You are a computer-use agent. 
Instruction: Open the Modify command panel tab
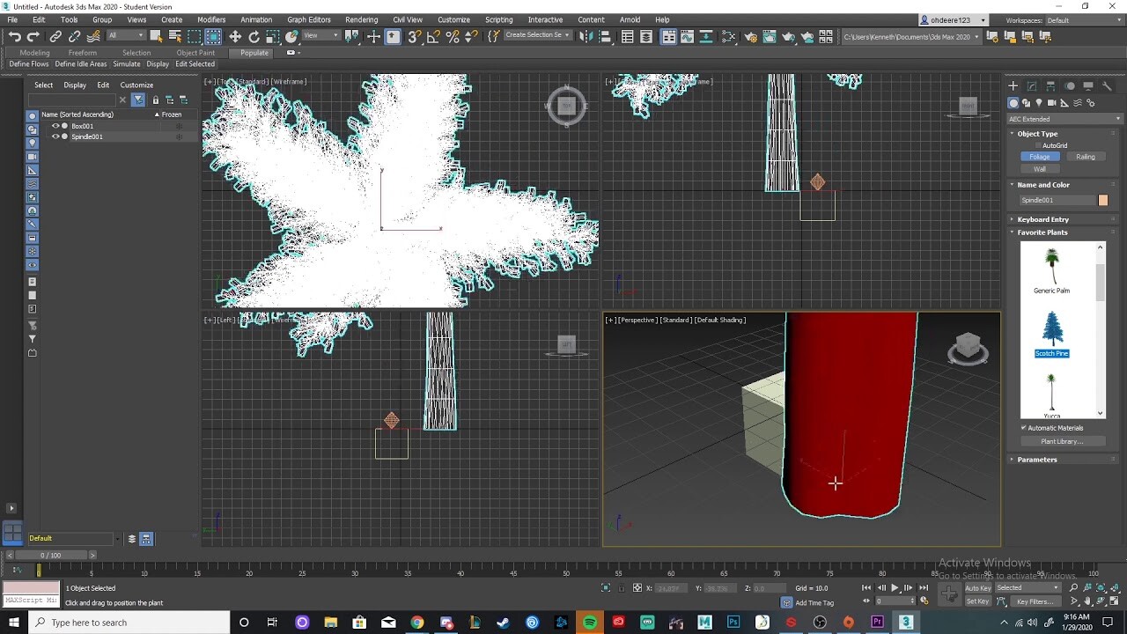click(1032, 85)
